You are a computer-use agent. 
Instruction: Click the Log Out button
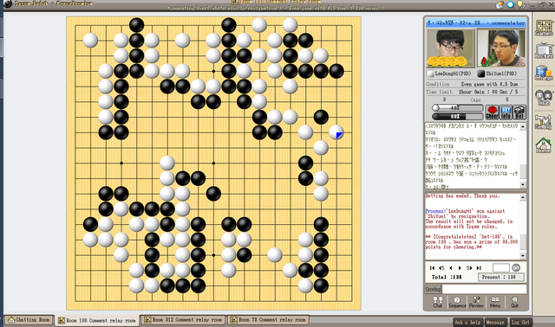pos(520,323)
